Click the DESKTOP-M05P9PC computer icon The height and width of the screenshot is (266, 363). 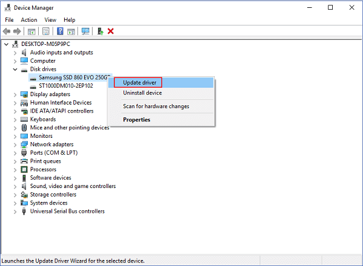15,44
